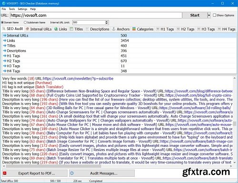Image resolution: width=238 pixels, height=183 pixels.
Task: Click the H4 Tags count value 348
Action: pyautogui.click(x=124, y=71)
